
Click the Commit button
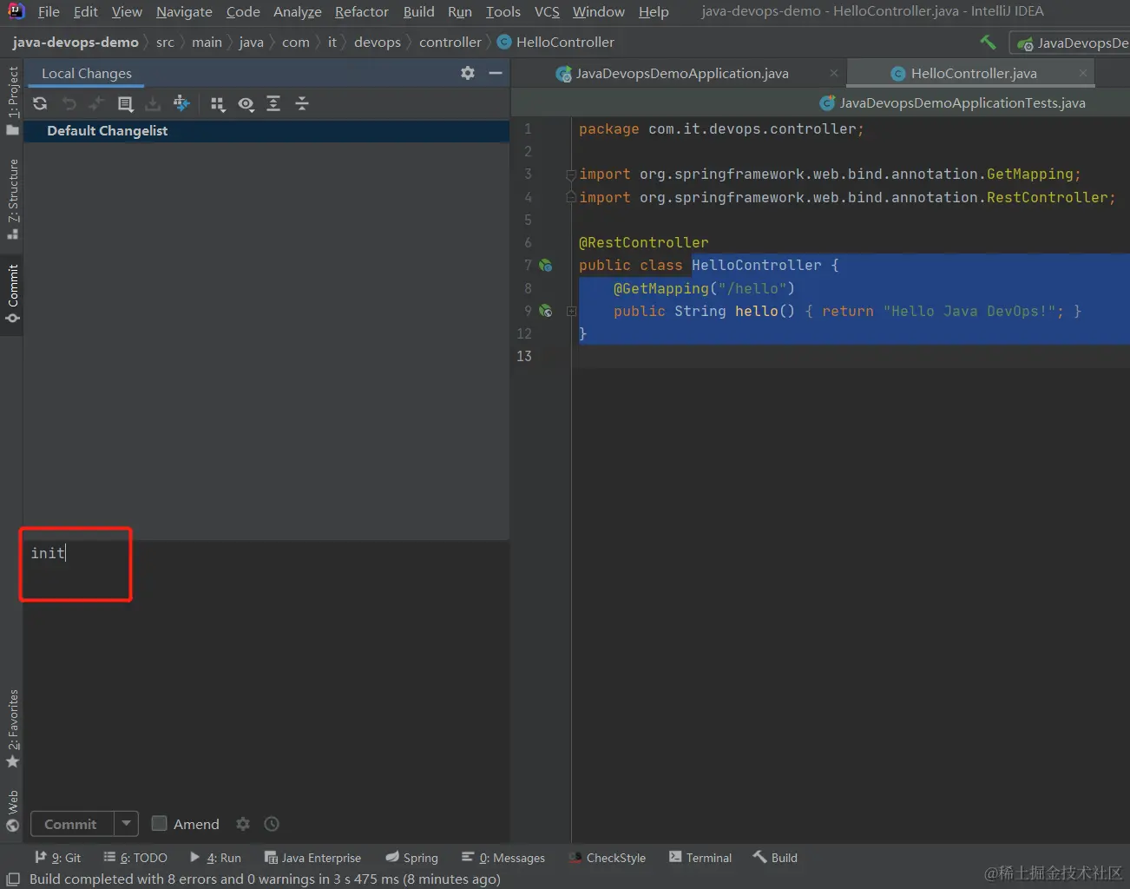[71, 824]
